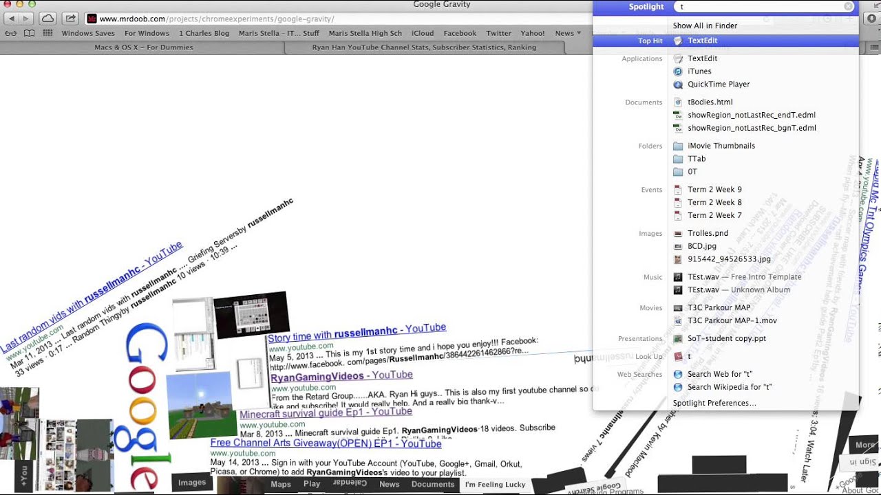
Task: Click the Safari icon beside Search Web for t
Action: [678, 375]
